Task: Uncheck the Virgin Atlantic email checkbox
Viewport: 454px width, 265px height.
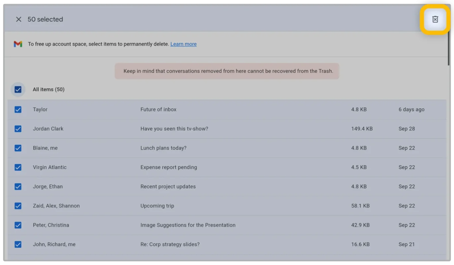Action: coord(18,167)
